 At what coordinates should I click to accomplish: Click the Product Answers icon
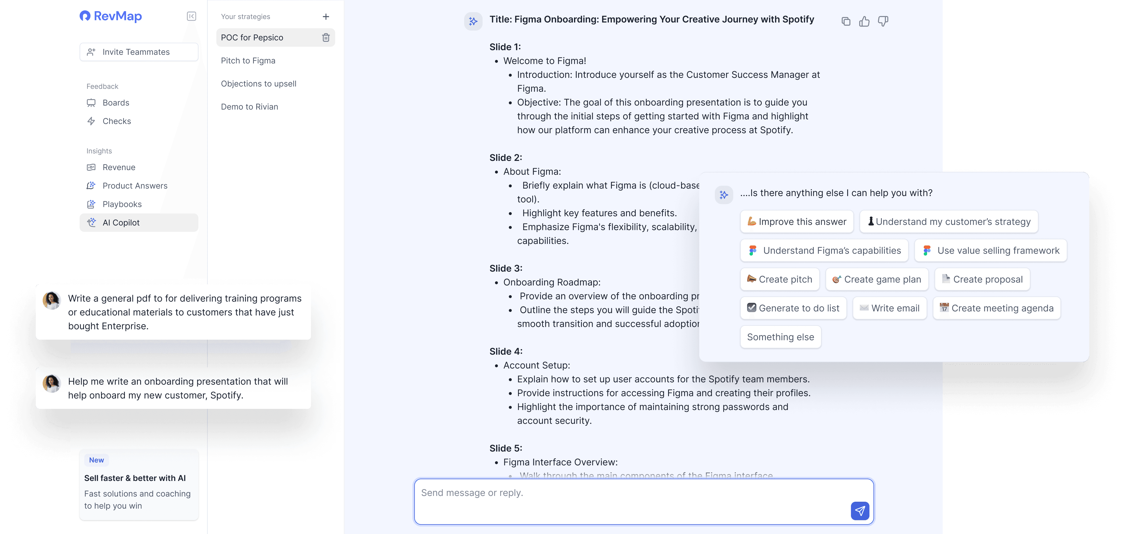pos(91,186)
